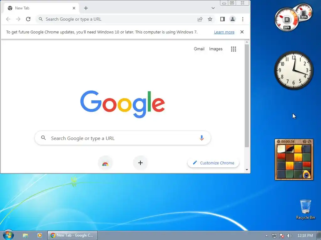The height and width of the screenshot is (240, 321).
Task: Select the New Tab - Google Chrome taskbar button
Action: tap(72, 235)
